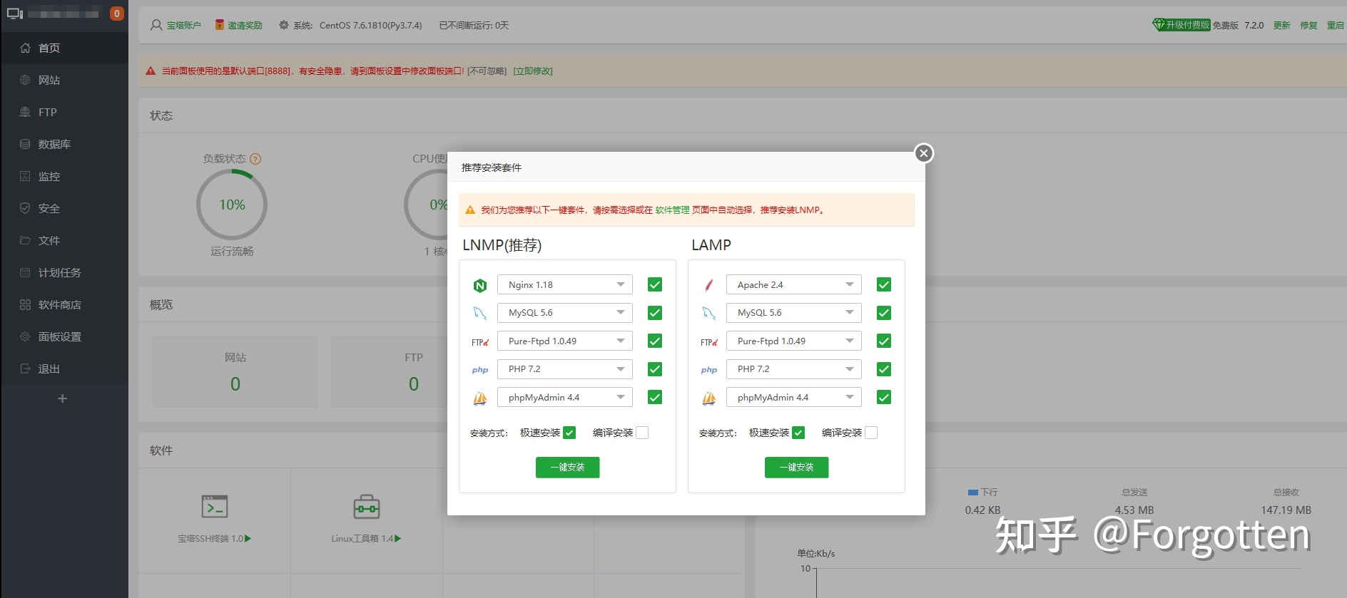
Task: Enable 编译安装 checkbox in LNMP panel
Action: pyautogui.click(x=642, y=433)
